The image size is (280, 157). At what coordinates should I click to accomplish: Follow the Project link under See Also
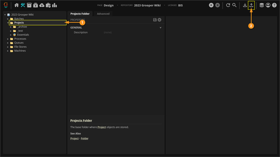74,139
